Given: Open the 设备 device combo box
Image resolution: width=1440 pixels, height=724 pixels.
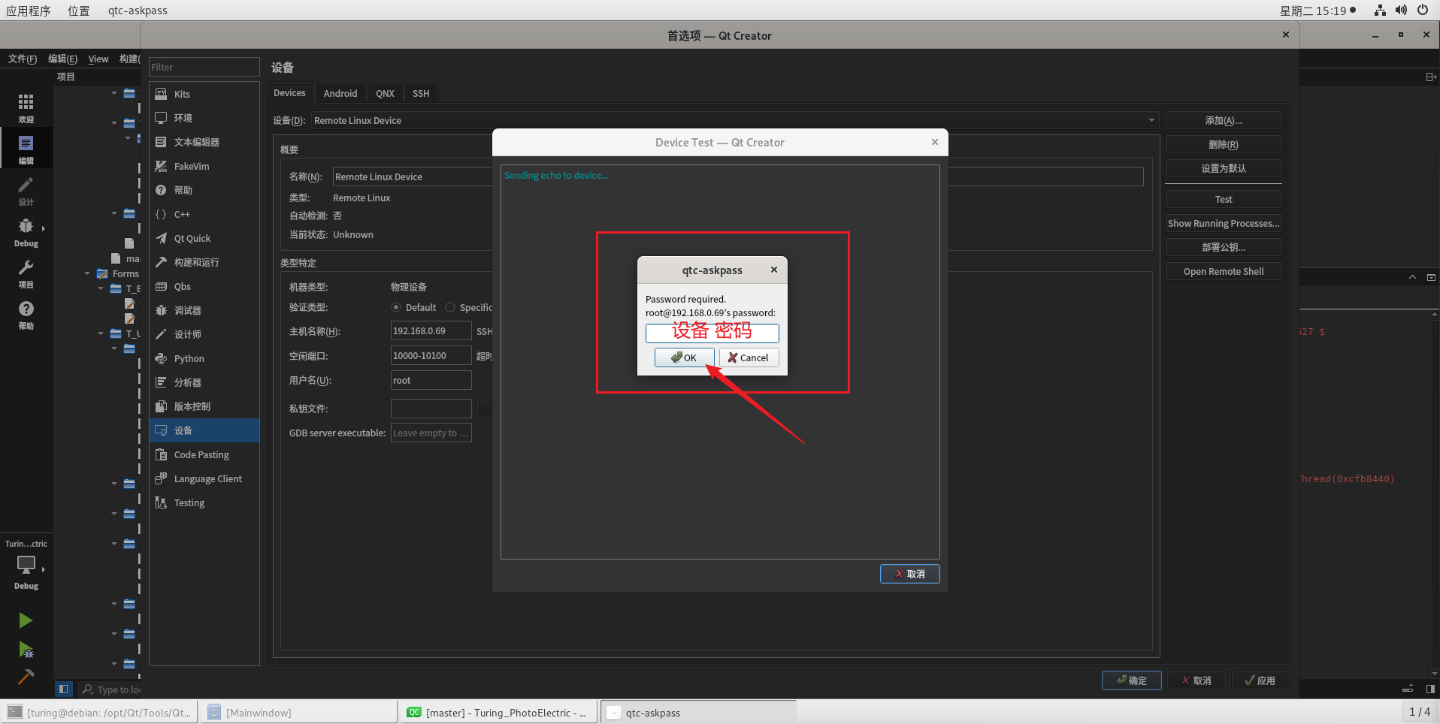Looking at the screenshot, I should tap(735, 120).
